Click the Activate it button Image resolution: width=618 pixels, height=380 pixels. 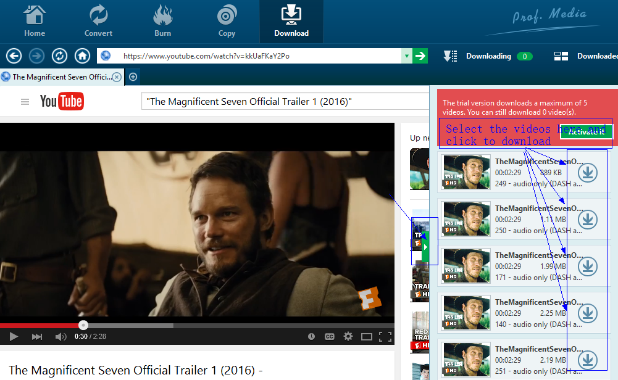(x=586, y=131)
